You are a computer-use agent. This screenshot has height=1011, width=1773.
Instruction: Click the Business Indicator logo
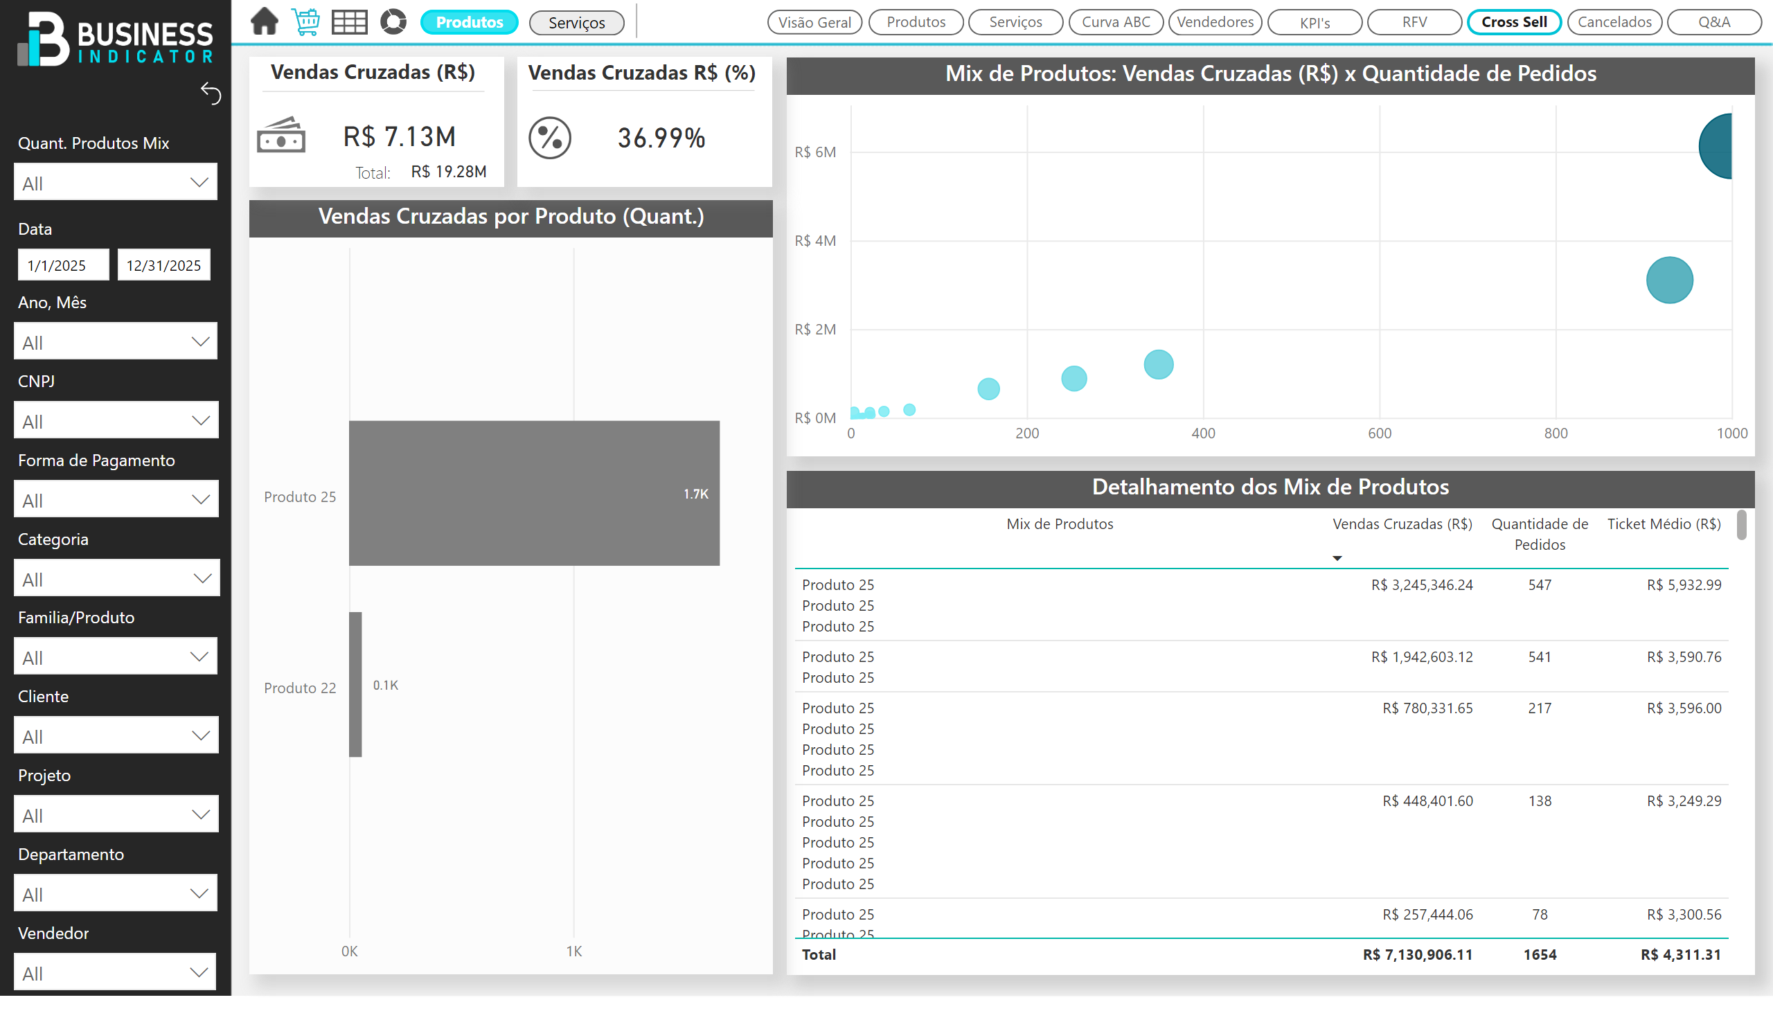click(115, 40)
